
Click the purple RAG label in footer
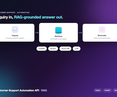click(44, 90)
